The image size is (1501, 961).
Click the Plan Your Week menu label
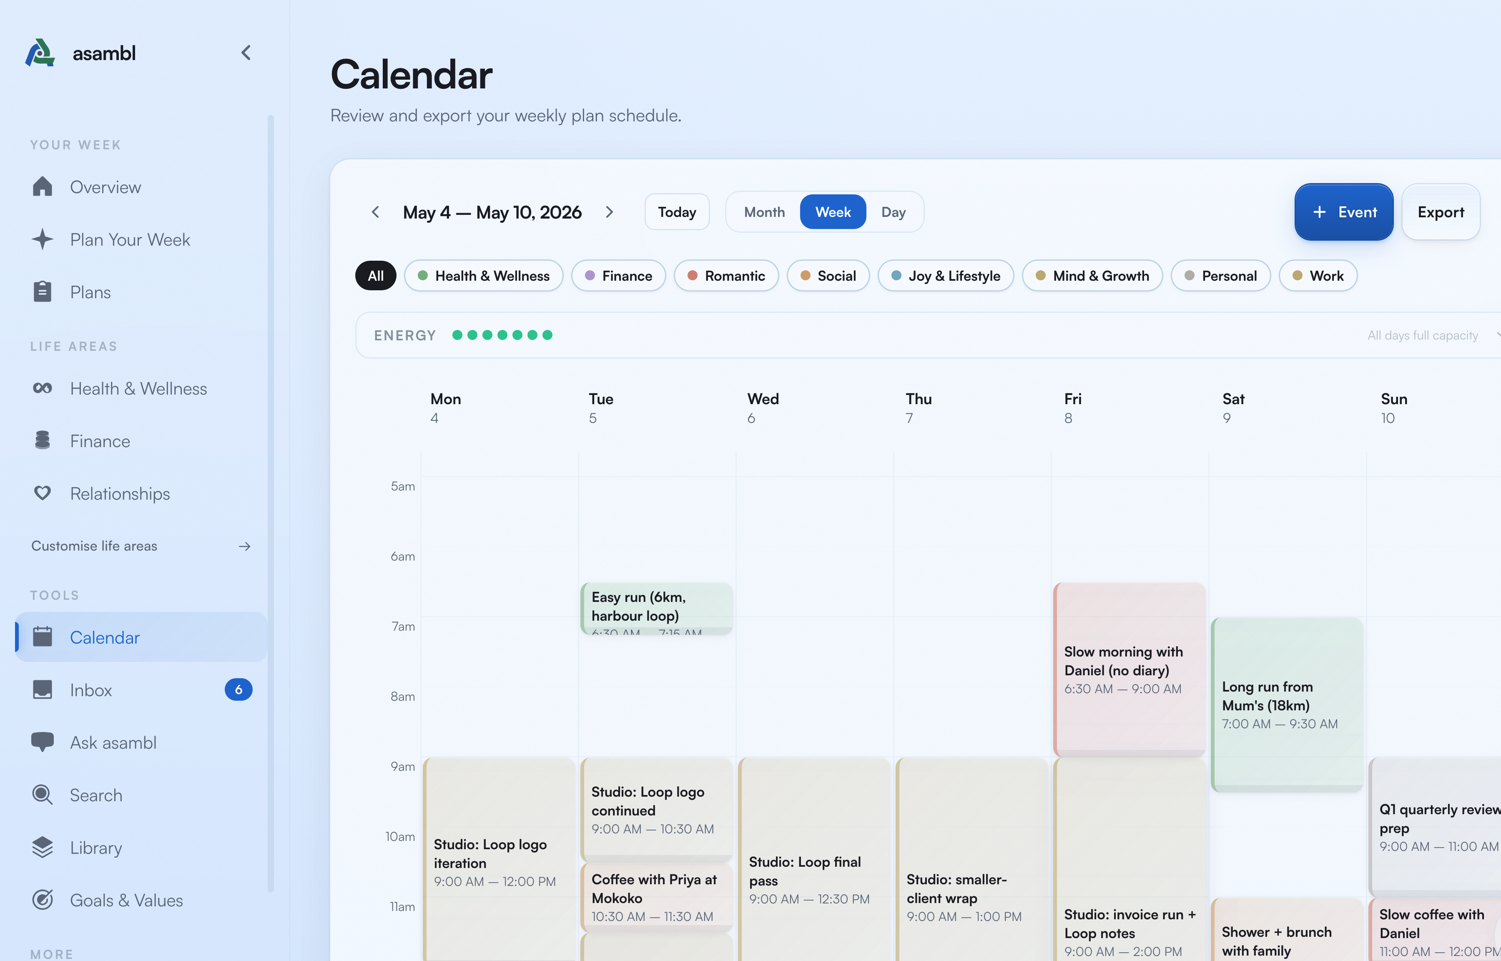130,239
